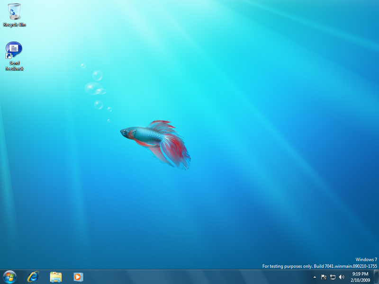This screenshot has height=284, width=379.
Task: Click the 2/10/2009 date in tray
Action: click(361, 280)
